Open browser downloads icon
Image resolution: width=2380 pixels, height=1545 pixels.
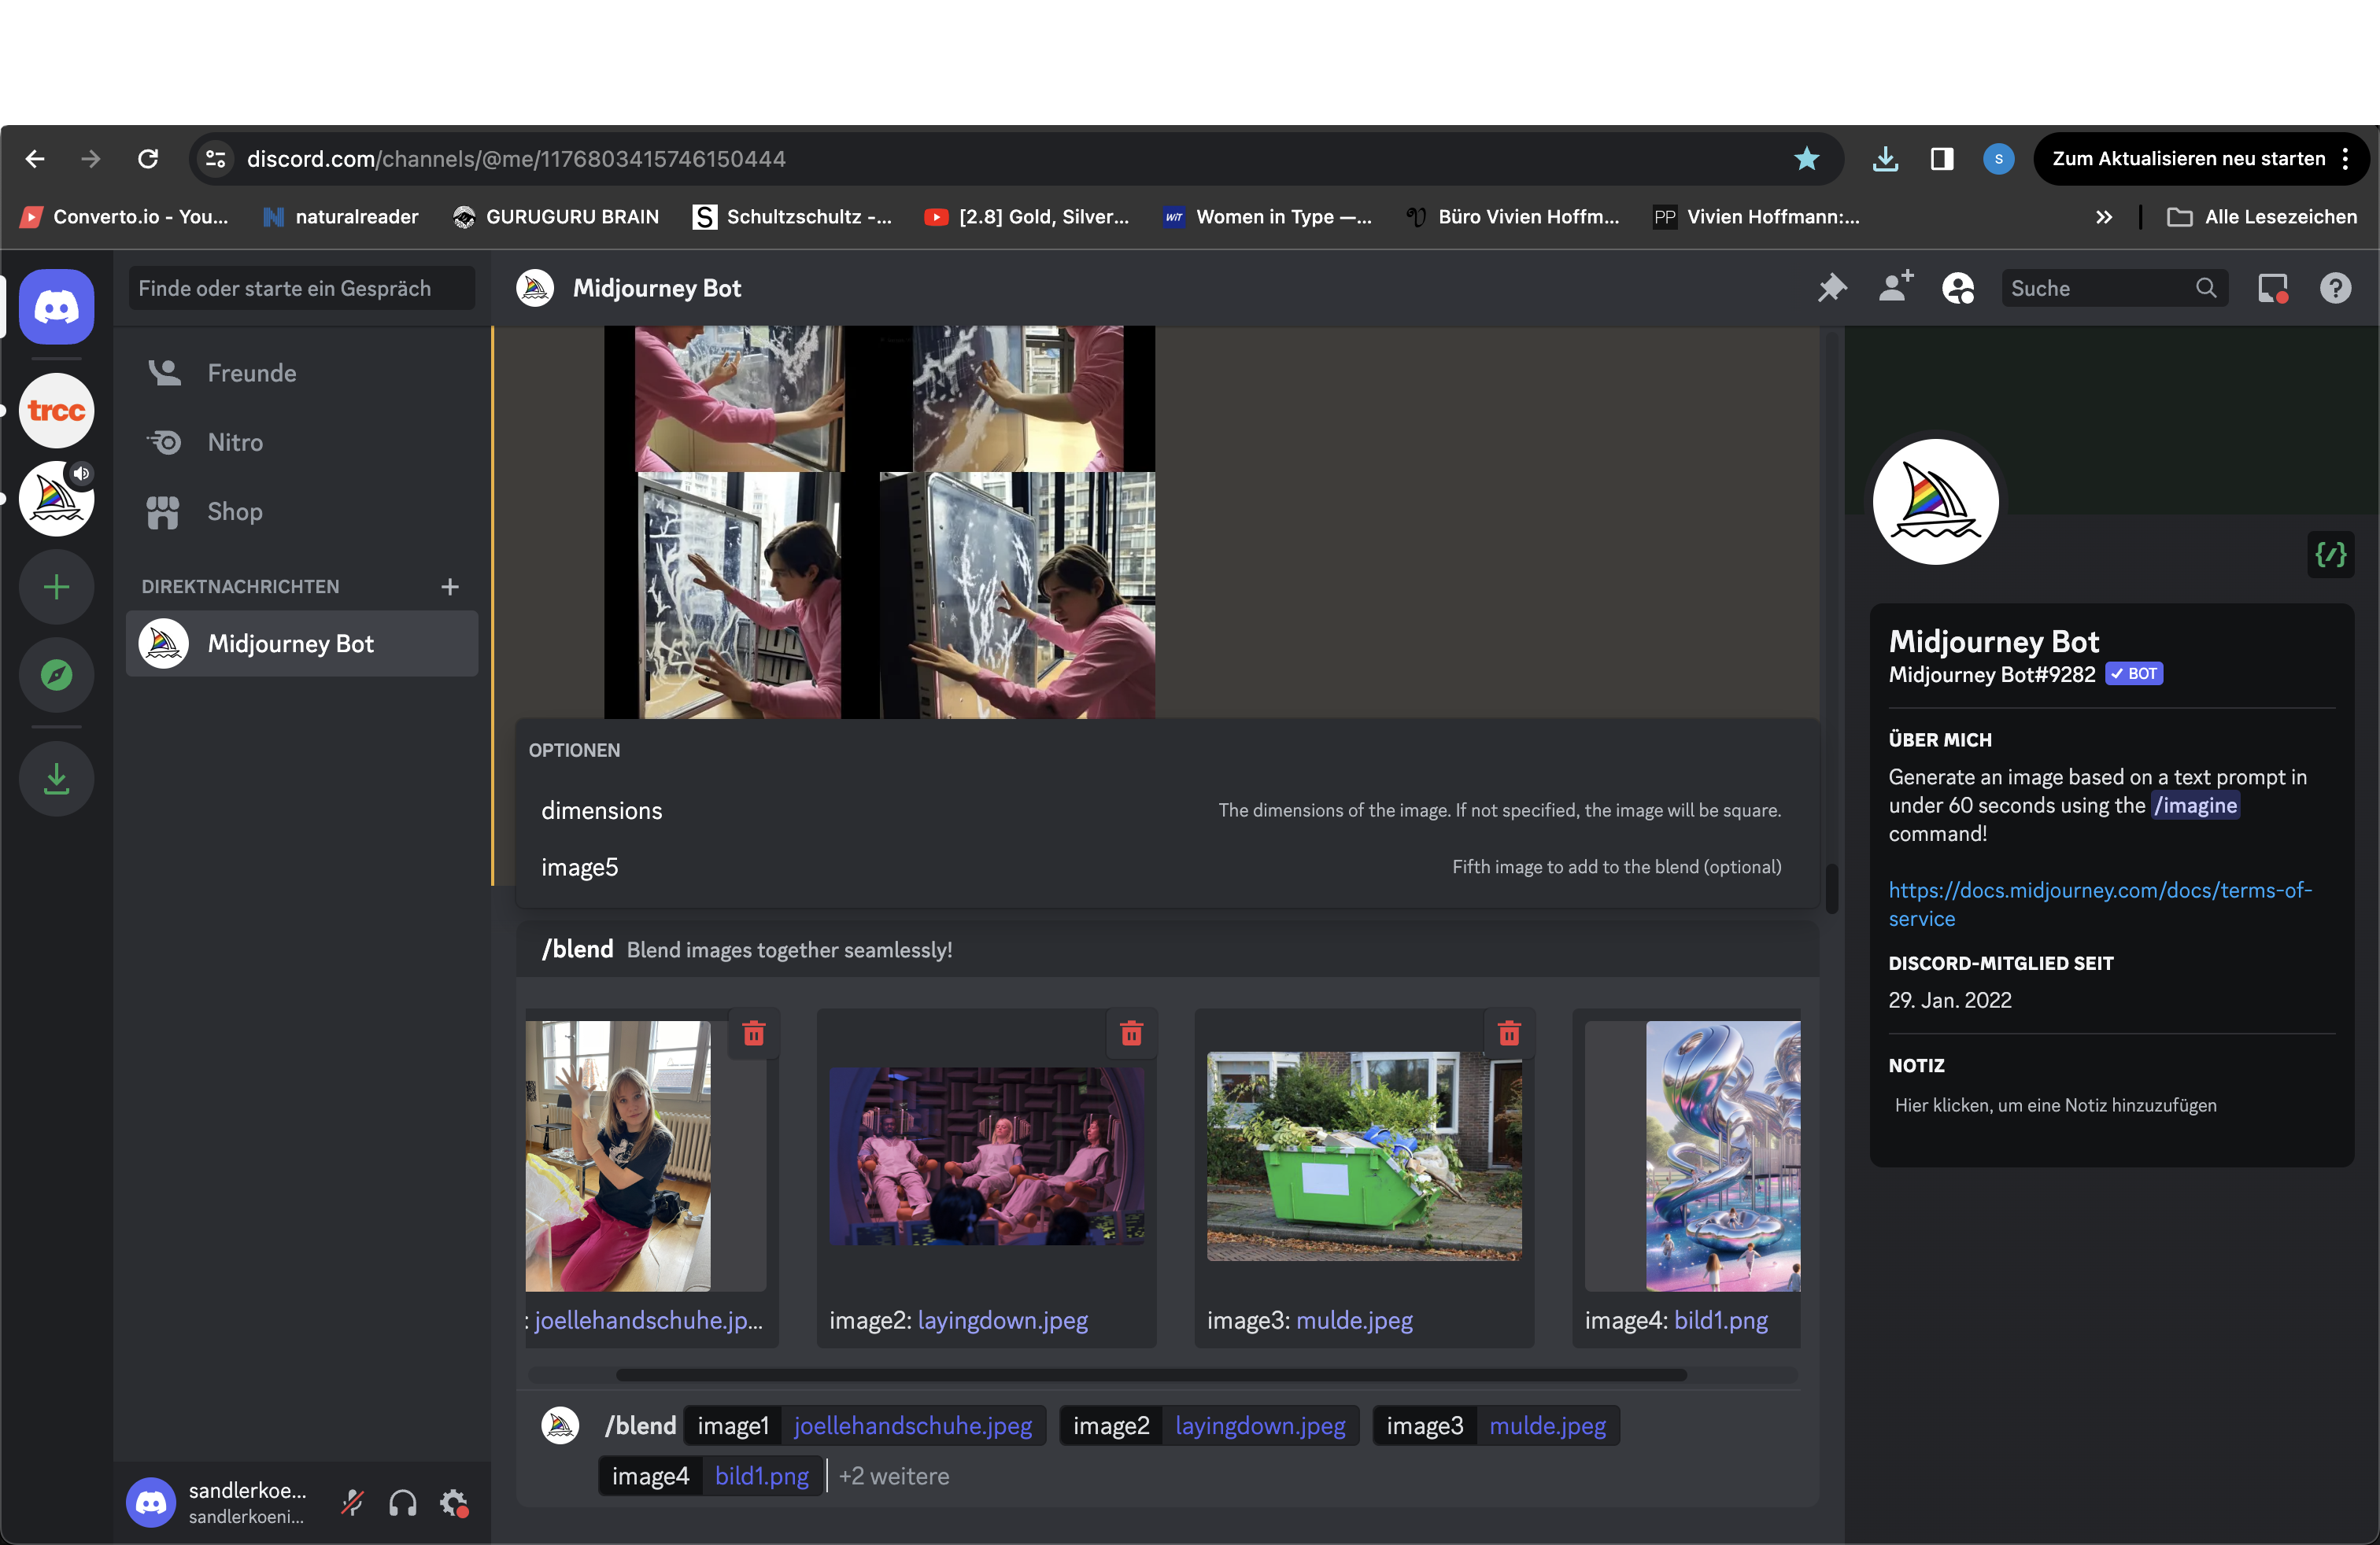[x=1885, y=159]
